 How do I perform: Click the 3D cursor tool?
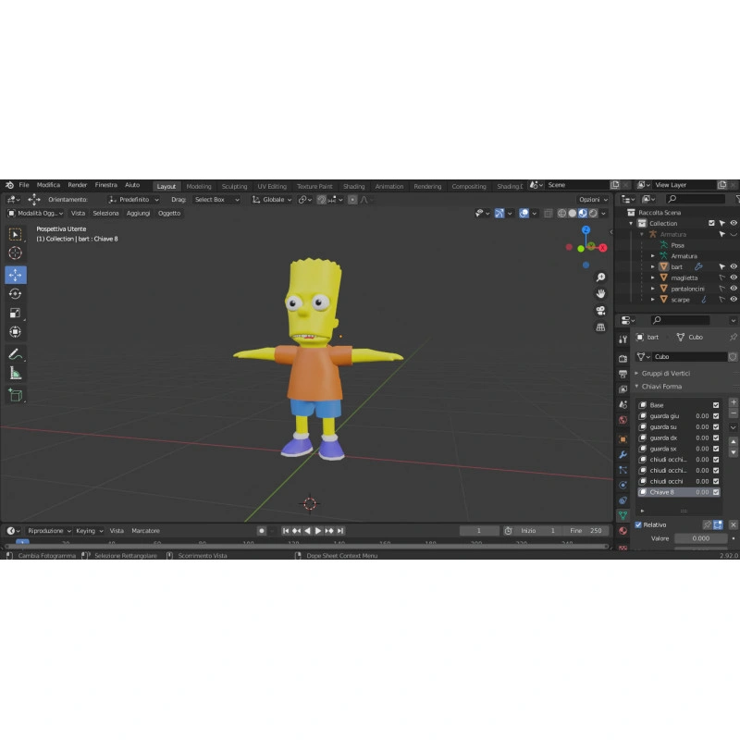[16, 253]
